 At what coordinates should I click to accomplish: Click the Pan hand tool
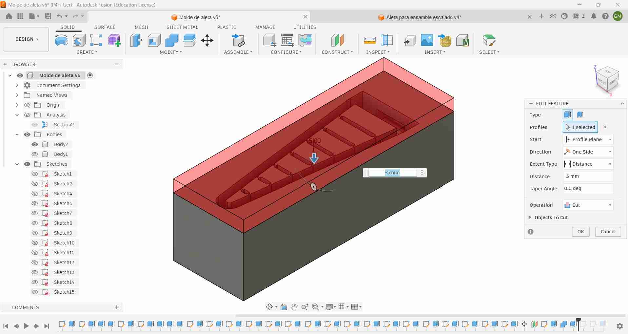point(294,307)
